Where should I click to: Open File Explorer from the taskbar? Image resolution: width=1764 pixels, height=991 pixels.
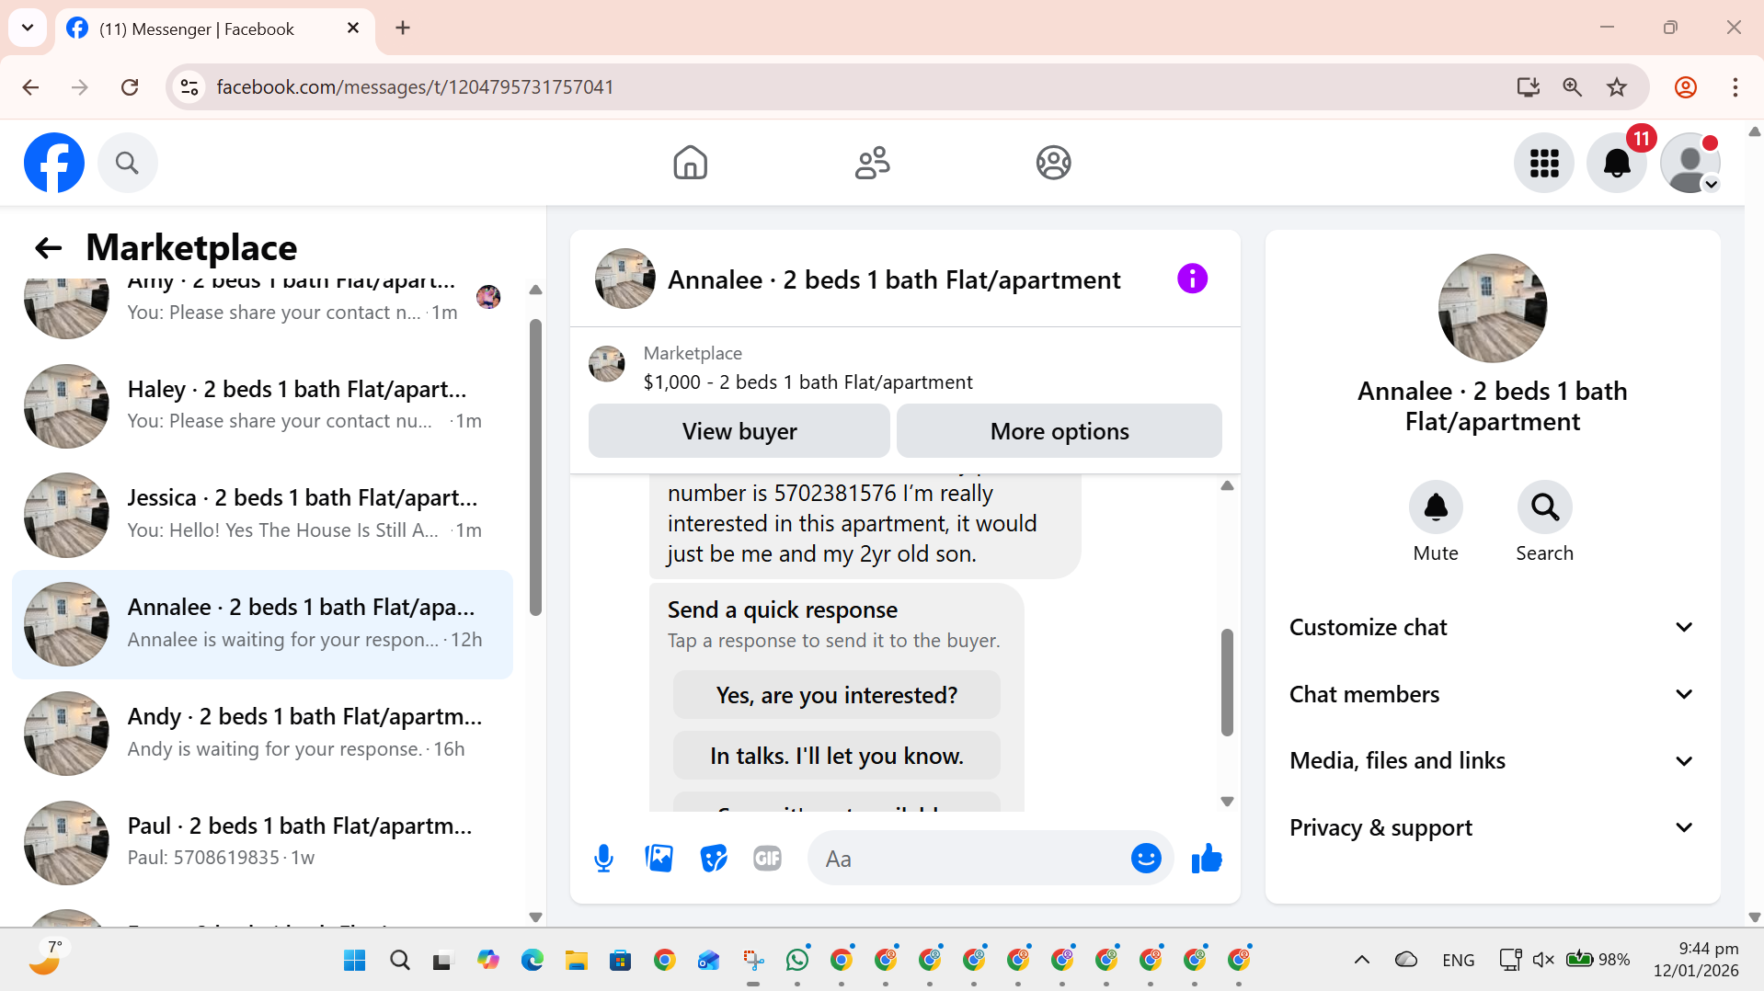pos(577,960)
